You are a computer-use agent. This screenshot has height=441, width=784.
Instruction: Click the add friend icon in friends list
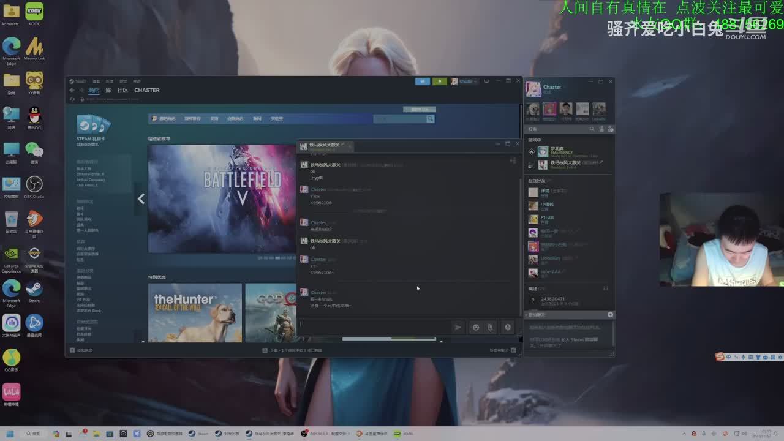coord(601,129)
